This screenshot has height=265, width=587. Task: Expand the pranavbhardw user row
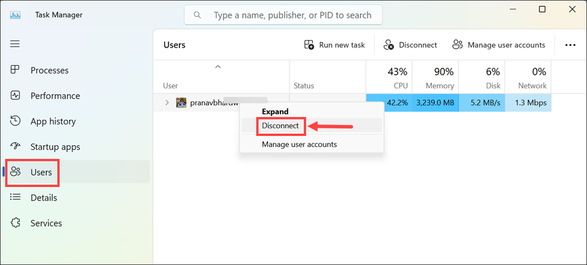pos(167,103)
